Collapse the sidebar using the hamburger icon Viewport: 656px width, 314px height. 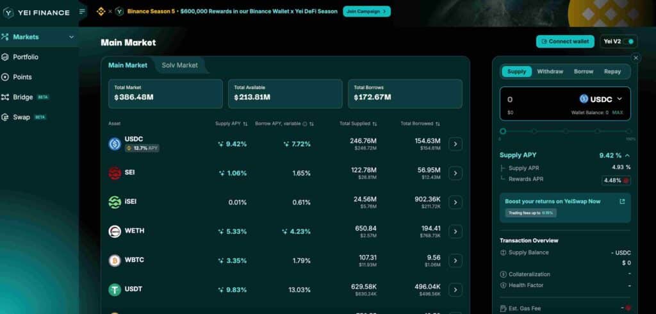point(82,12)
